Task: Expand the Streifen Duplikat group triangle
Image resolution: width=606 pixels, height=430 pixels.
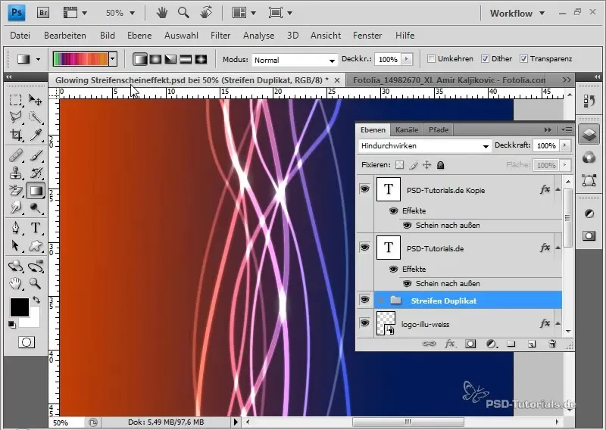Action: [x=381, y=301]
